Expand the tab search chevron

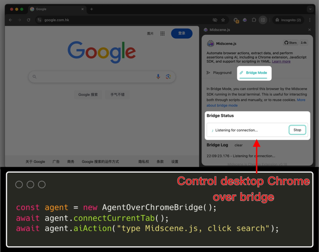pyautogui.click(x=310, y=9)
